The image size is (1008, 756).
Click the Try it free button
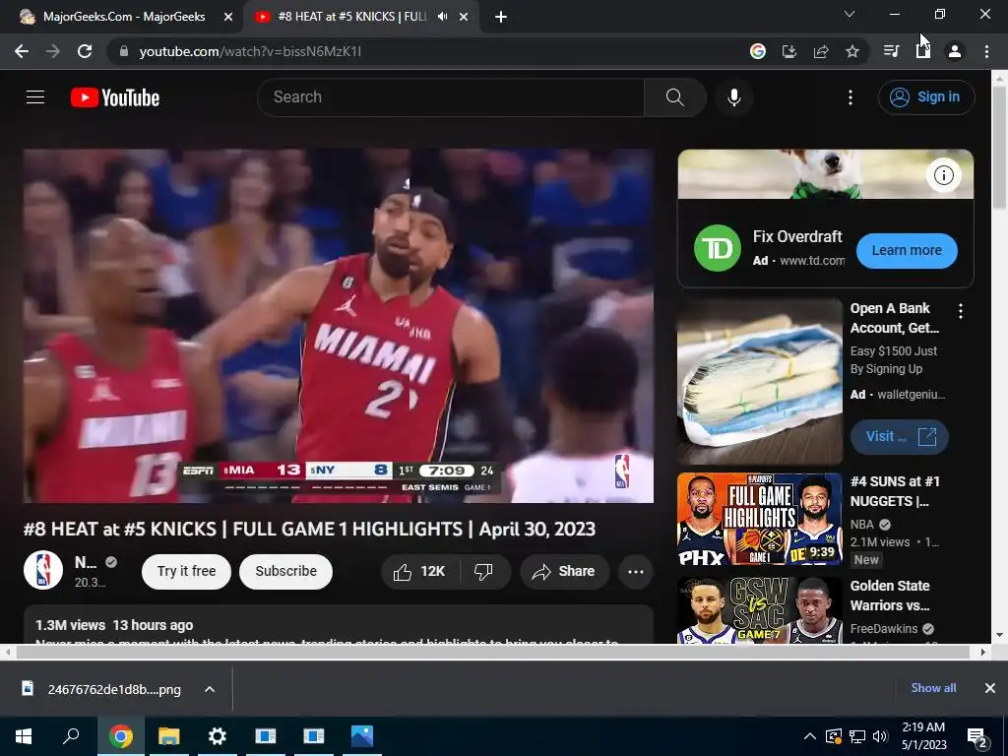click(x=186, y=572)
